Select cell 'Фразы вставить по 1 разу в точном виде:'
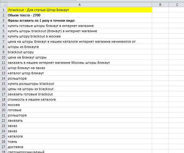Viewport: 184px width, 153px height. pyautogui.click(x=79, y=20)
